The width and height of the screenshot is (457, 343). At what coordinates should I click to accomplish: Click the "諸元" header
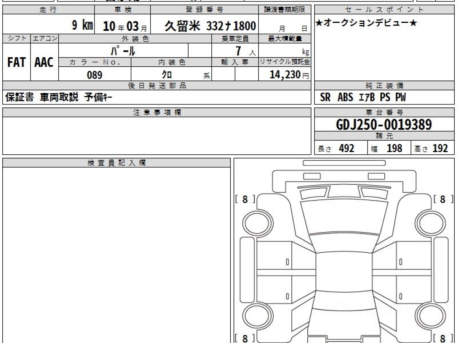click(x=384, y=136)
